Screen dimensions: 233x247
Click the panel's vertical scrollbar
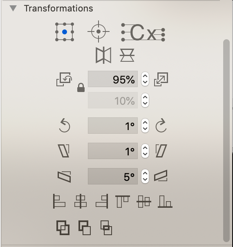[x=226, y=141]
